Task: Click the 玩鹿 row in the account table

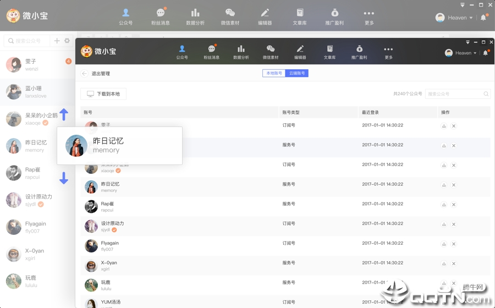Action: click(x=285, y=285)
